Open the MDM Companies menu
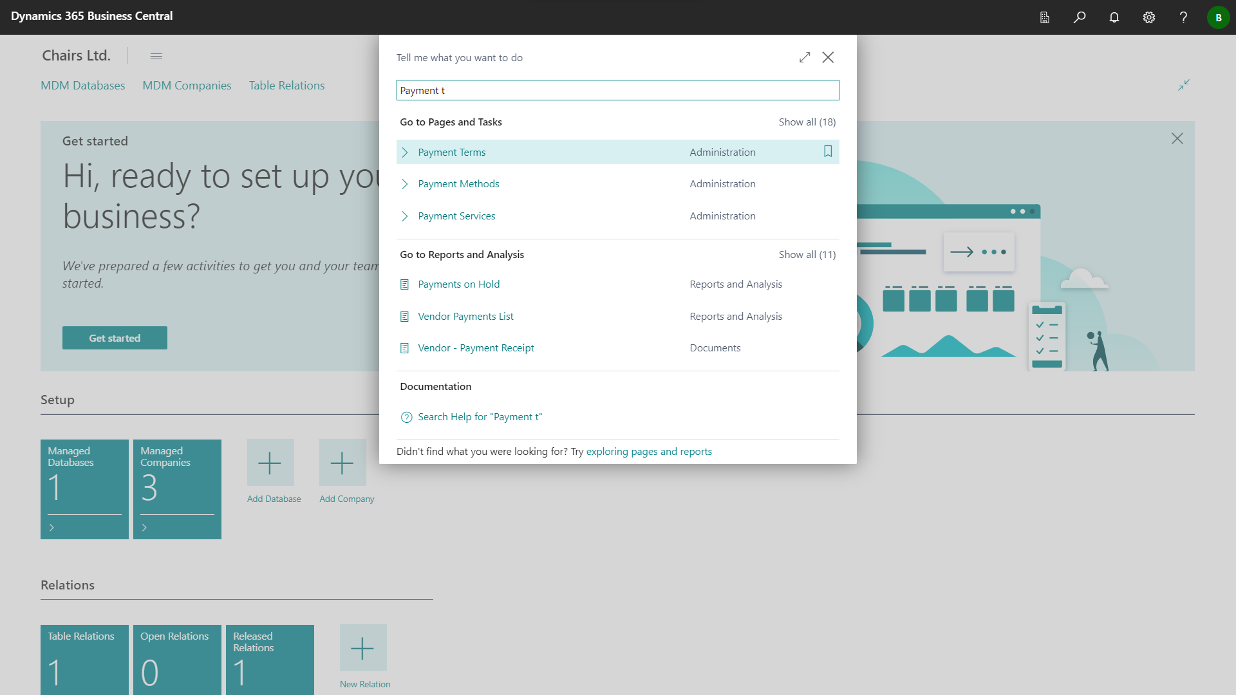The width and height of the screenshot is (1236, 695). point(187,86)
